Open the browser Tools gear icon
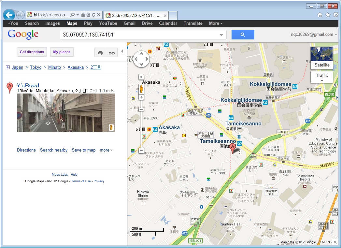Image resolution: width=341 pixels, height=248 pixels. coord(336,15)
